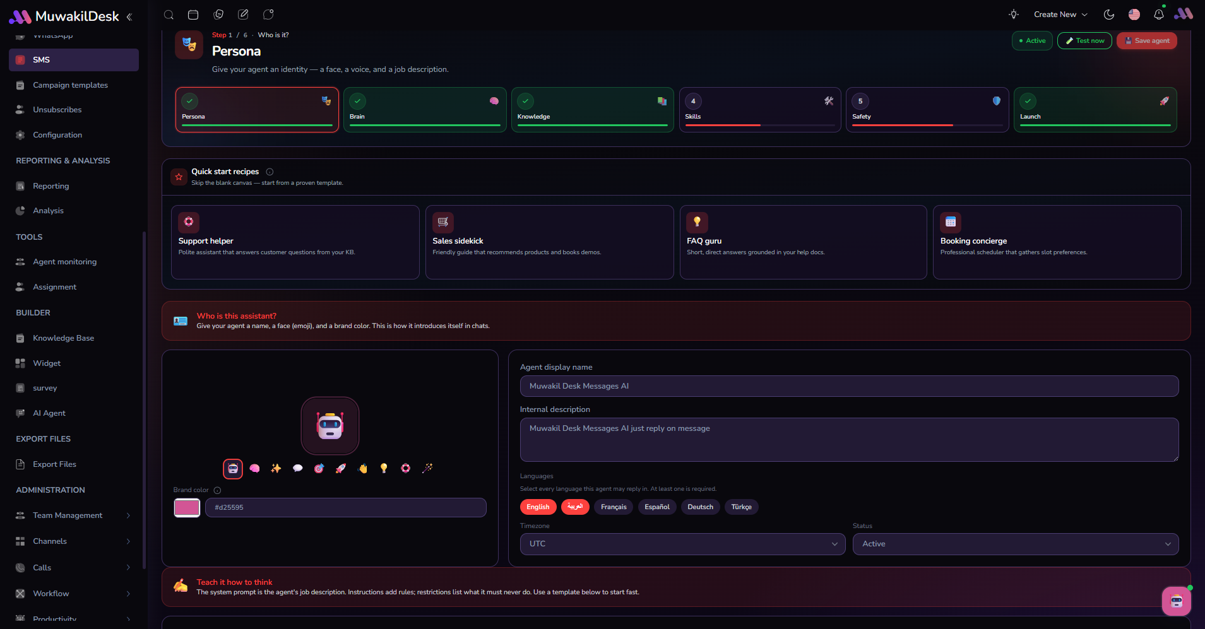
Task: Collapse the sidebar with the double chevron
Action: pos(129,17)
